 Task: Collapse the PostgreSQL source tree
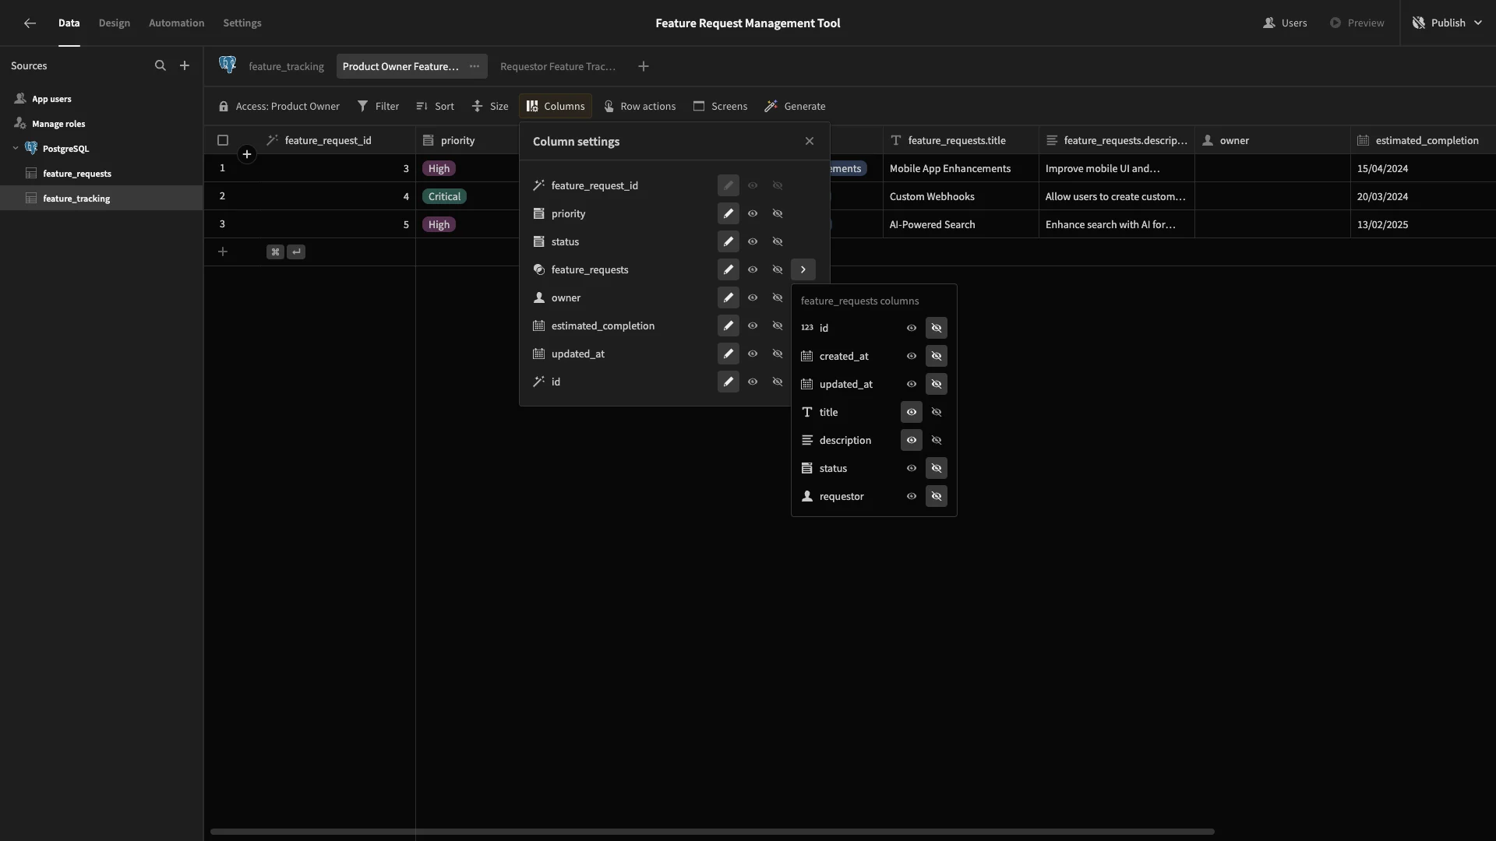click(x=16, y=148)
